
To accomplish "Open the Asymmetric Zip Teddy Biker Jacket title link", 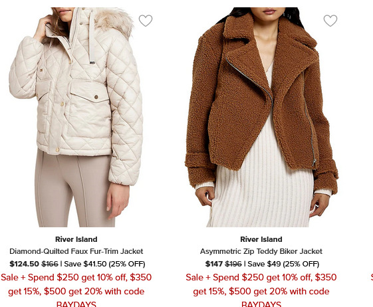I will (261, 251).
